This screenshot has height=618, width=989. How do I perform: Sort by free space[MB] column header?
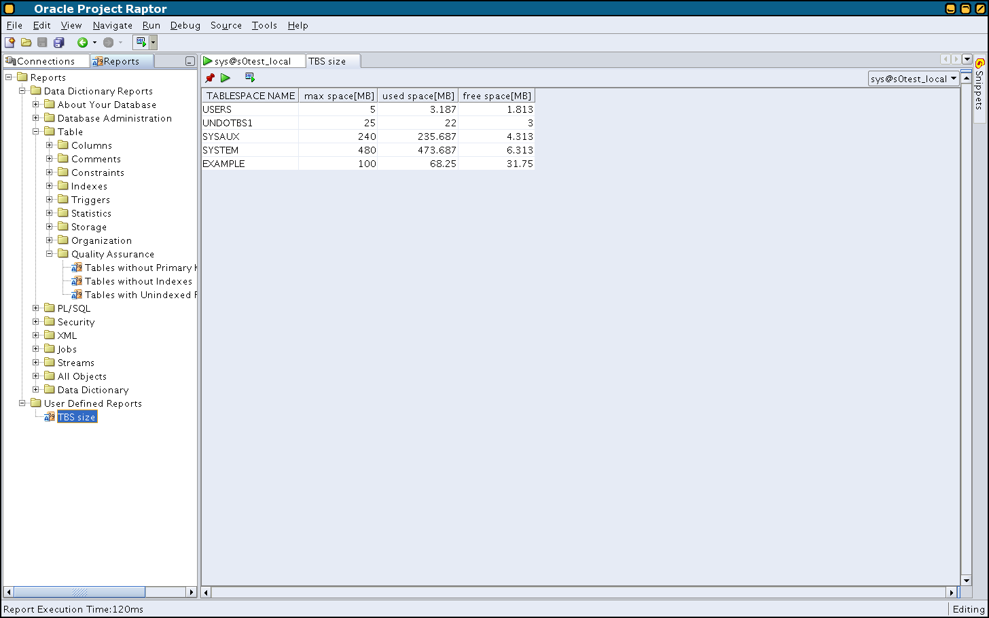point(497,96)
